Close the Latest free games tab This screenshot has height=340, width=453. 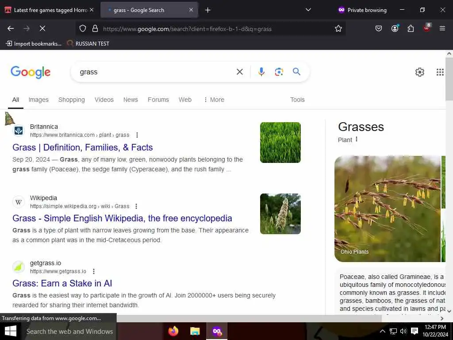coord(92,10)
